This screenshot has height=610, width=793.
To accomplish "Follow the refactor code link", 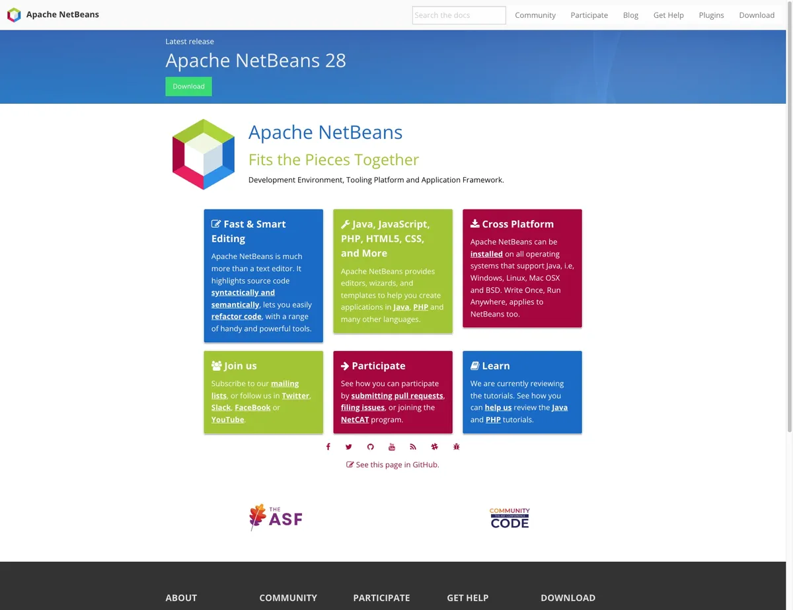I will (x=237, y=317).
